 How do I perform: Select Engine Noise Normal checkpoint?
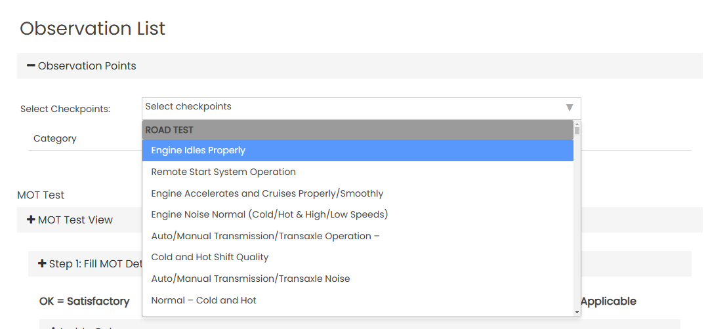(x=270, y=214)
